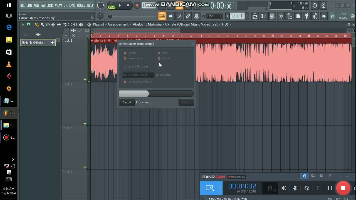356x200 pixels.
Task: Open the project picker pages icon
Action: (x=298, y=16)
